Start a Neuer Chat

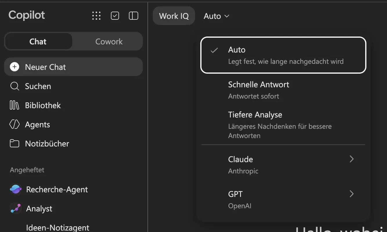[x=73, y=67]
